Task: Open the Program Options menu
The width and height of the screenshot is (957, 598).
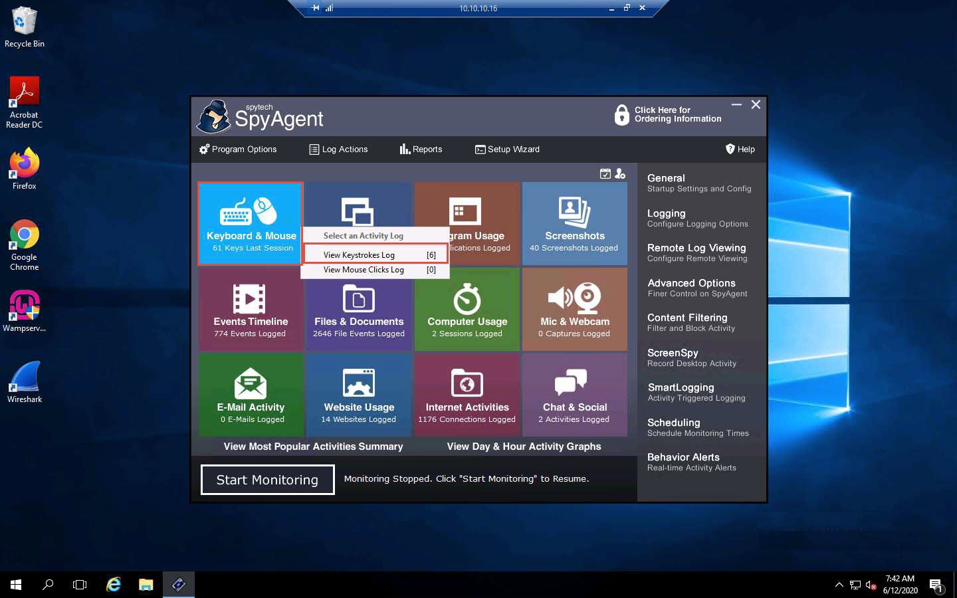Action: click(x=238, y=149)
